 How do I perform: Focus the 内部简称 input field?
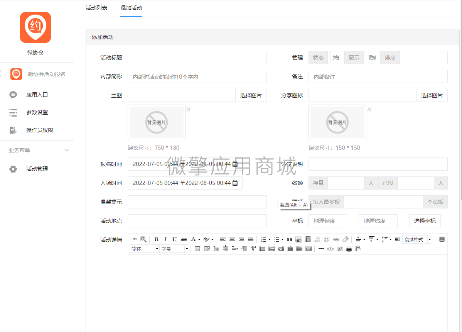[x=197, y=77]
